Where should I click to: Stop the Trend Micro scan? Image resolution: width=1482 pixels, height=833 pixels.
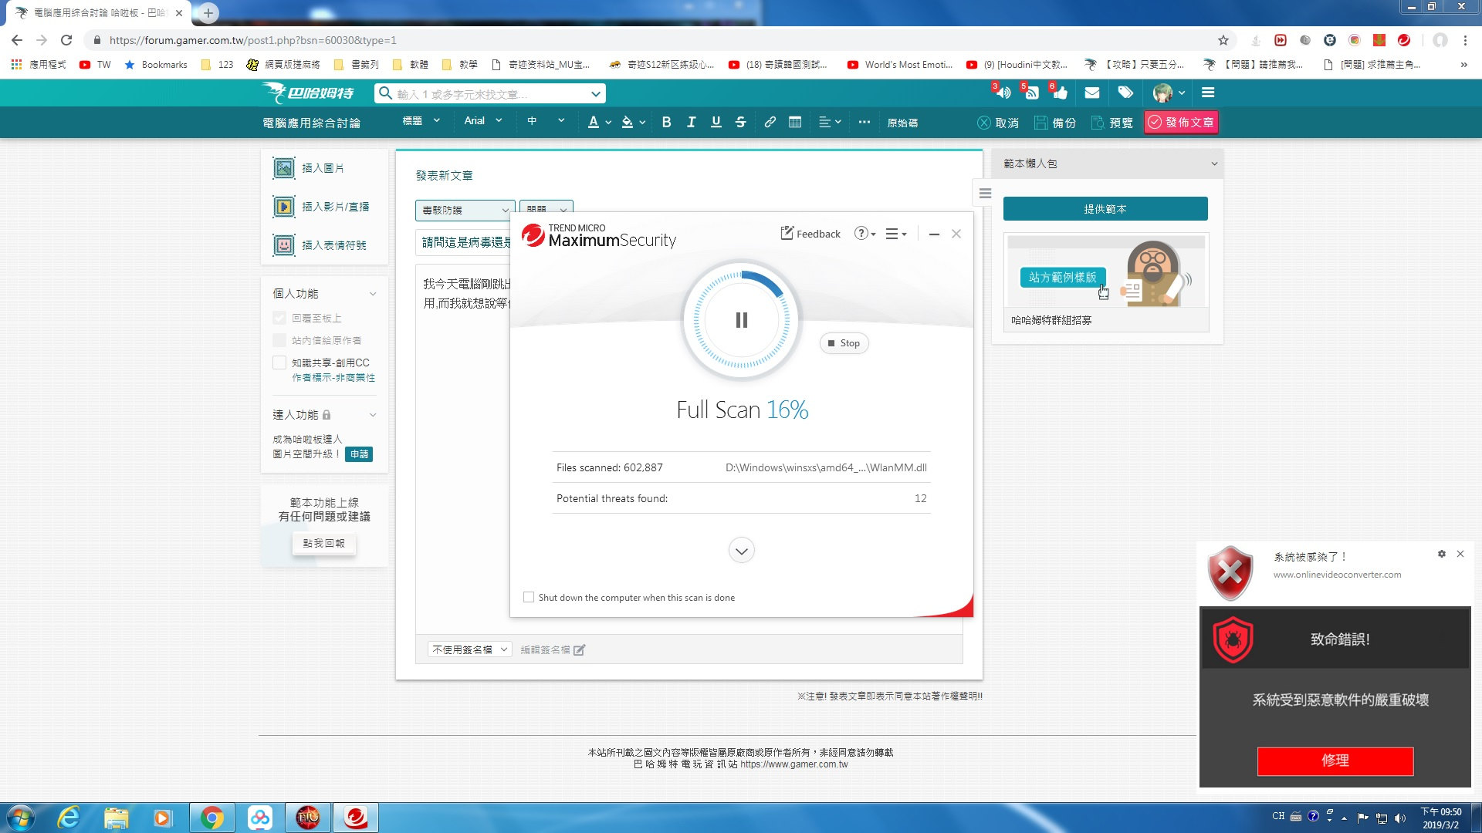tap(844, 343)
